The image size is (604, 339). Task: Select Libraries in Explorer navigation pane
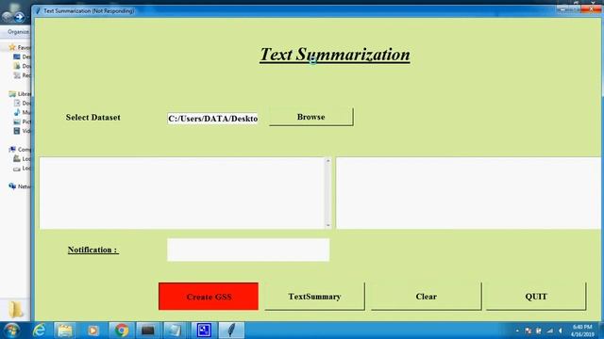[x=20, y=94]
